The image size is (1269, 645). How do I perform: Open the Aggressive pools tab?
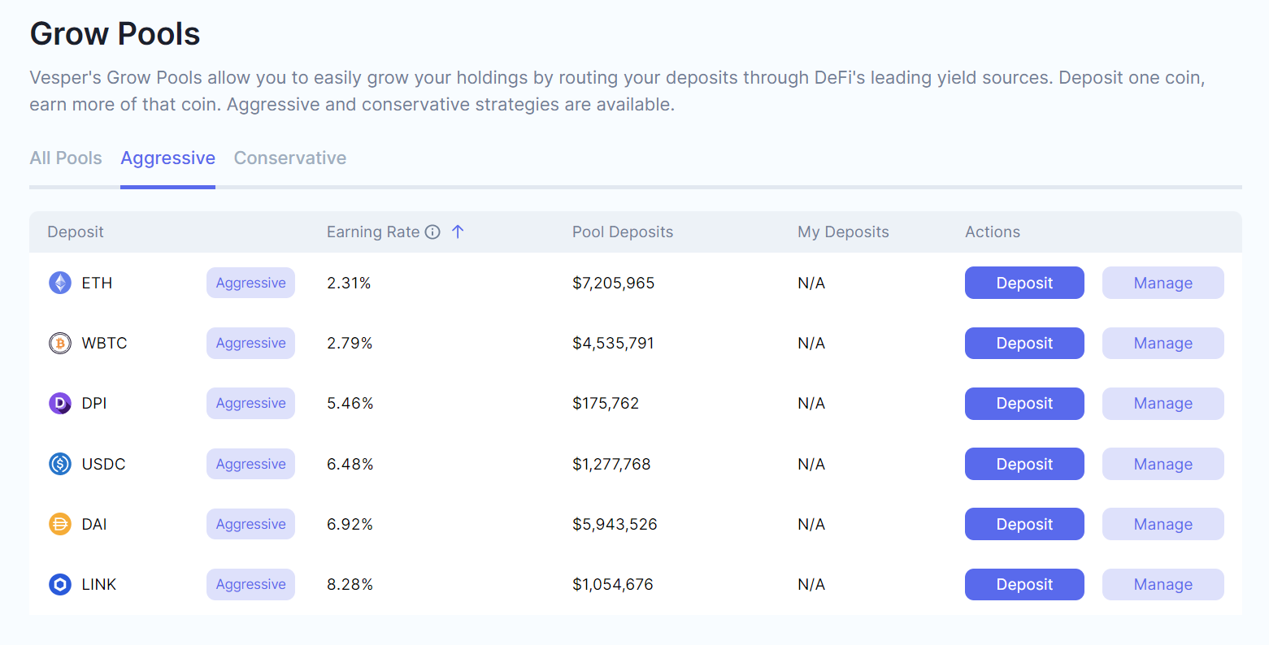pyautogui.click(x=167, y=158)
